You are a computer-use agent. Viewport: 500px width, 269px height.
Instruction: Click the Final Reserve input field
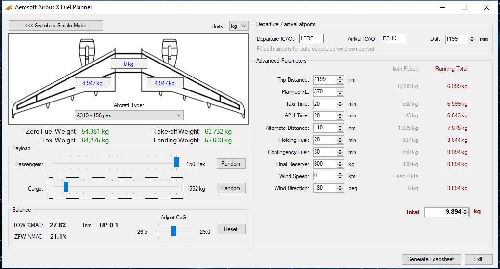(325, 164)
